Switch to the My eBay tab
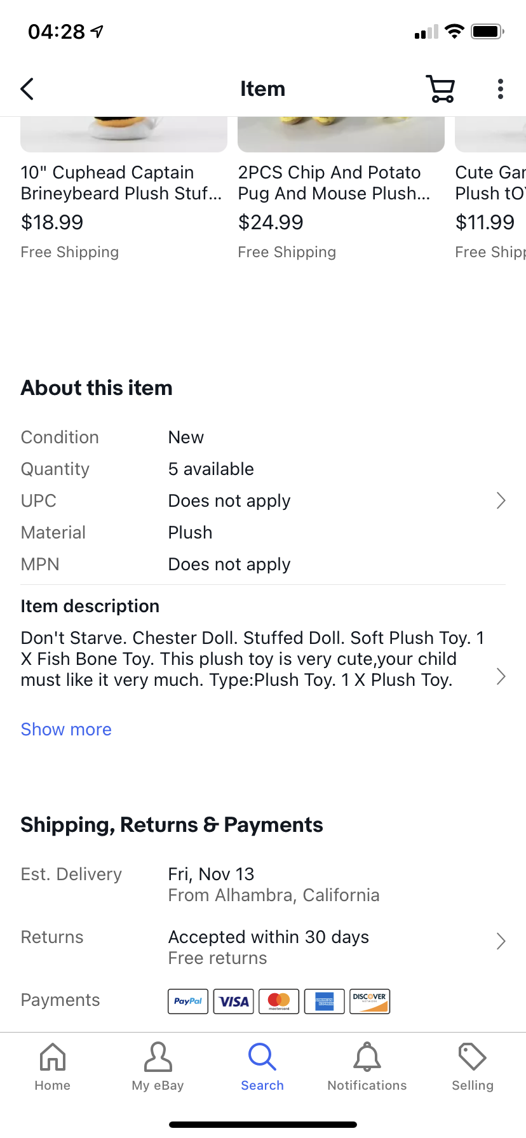Viewport: 526px width, 1138px height. pos(158,1067)
